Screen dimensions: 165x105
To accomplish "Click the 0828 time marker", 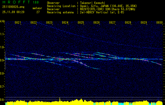I will (x=128, y=22).
